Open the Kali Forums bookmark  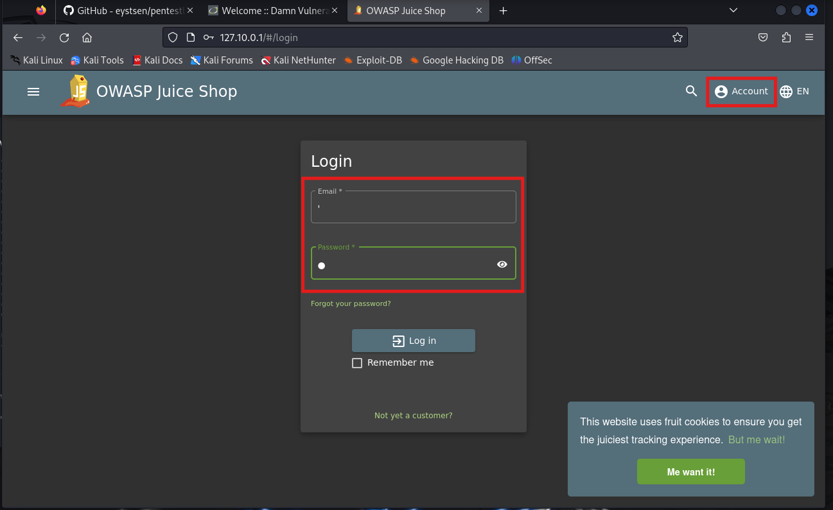pyautogui.click(x=222, y=60)
